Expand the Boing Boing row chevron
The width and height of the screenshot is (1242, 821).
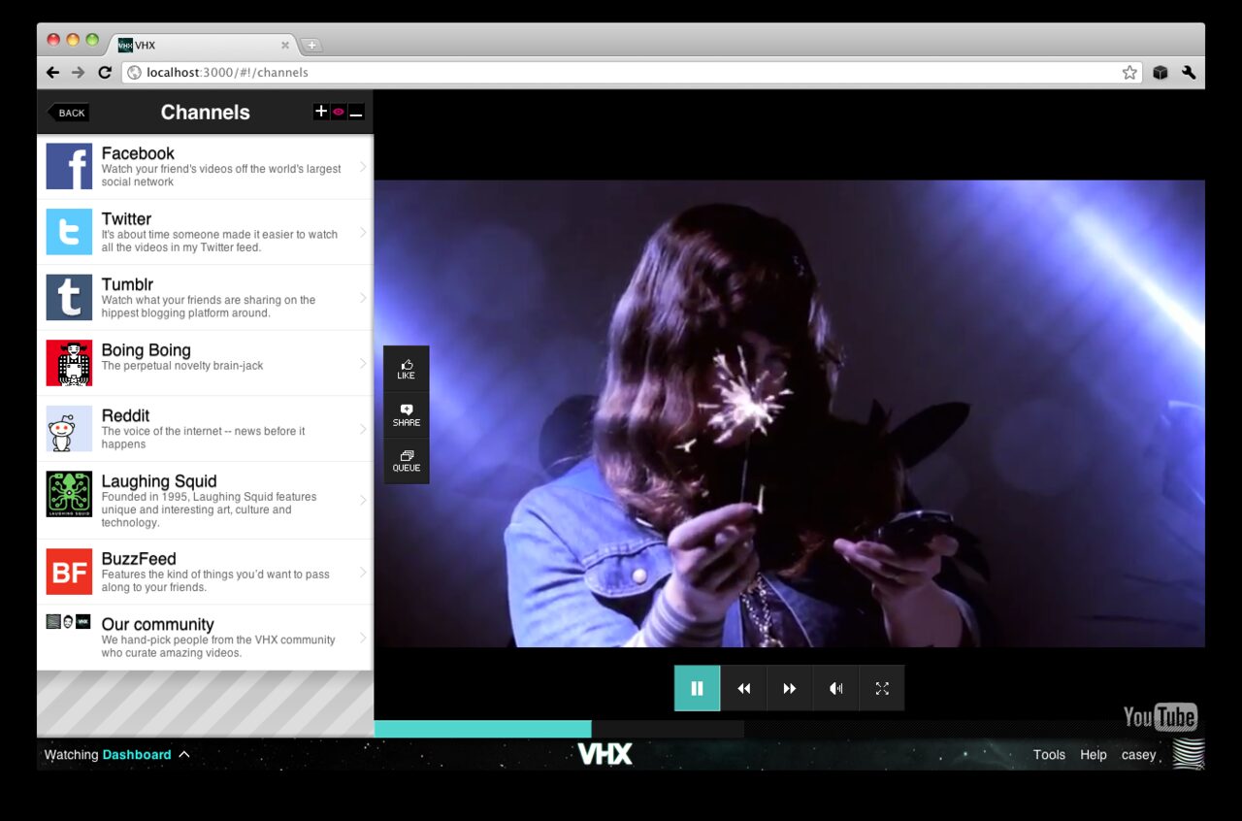(363, 363)
